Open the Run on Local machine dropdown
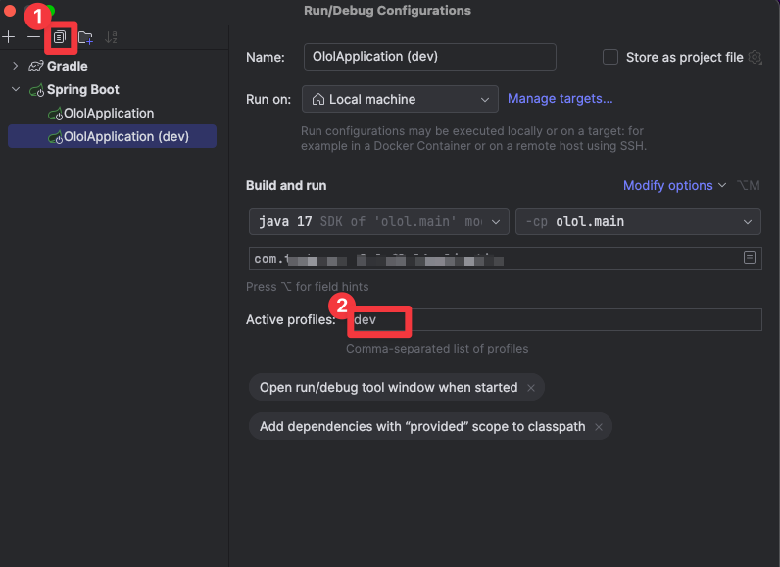 (400, 99)
